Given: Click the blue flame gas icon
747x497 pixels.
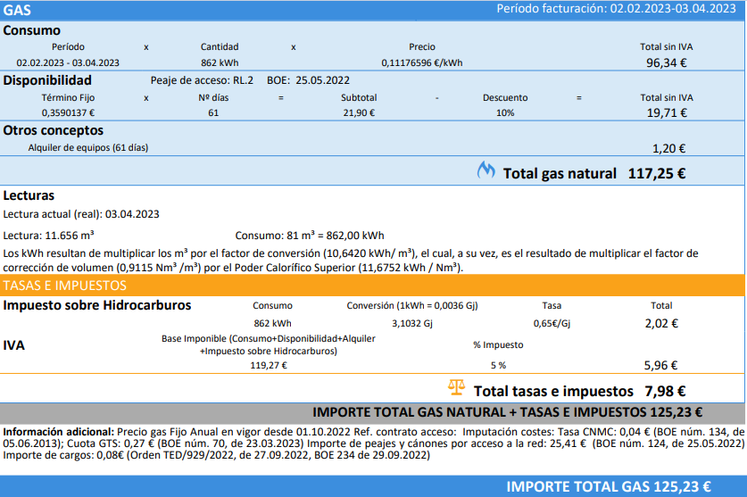Looking at the screenshot, I should (486, 170).
